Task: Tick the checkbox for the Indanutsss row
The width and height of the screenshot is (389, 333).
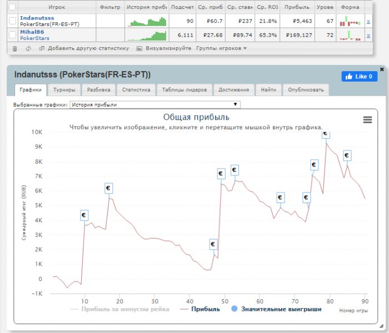Action: pyautogui.click(x=12, y=21)
